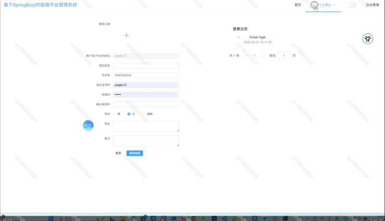Focus the 身份证号码 input field

click(146, 85)
